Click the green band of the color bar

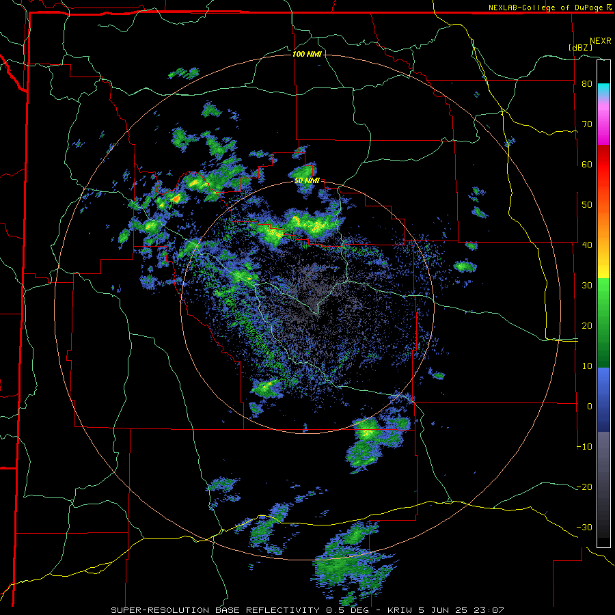tap(603, 323)
